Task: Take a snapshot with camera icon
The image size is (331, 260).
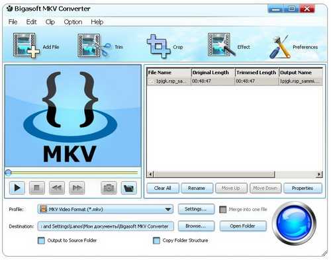Action: [x=109, y=188]
